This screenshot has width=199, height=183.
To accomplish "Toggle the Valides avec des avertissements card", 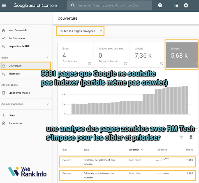I will click(x=112, y=55).
